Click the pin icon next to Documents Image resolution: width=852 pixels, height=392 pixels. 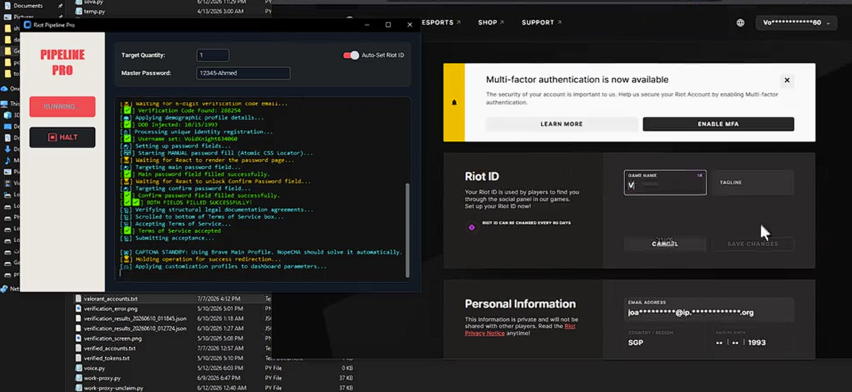[60, 6]
